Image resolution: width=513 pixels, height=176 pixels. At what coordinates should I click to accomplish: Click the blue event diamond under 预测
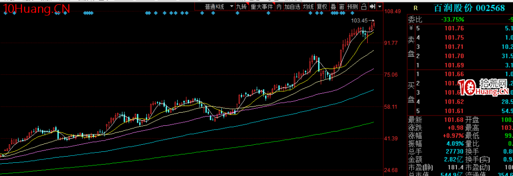(x=352, y=13)
